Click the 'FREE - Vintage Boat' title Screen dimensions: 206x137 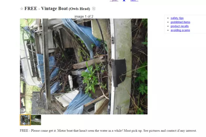46,8
